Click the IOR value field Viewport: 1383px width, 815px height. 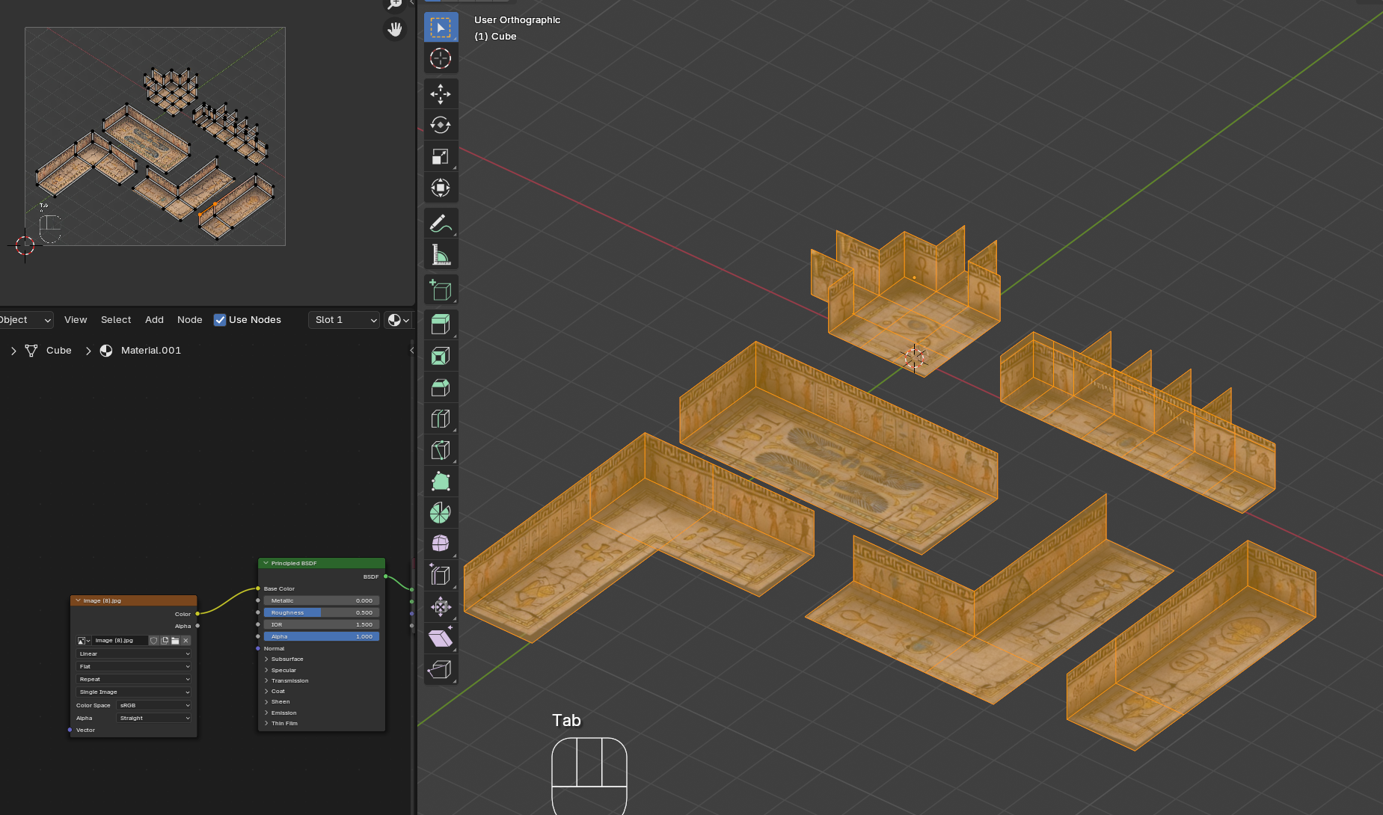tap(322, 625)
